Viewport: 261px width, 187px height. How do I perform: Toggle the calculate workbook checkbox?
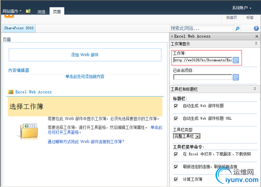tap(176, 179)
